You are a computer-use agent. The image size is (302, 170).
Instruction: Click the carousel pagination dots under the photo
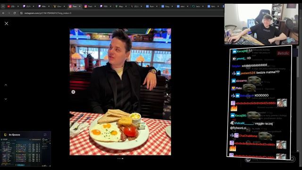[120, 159]
